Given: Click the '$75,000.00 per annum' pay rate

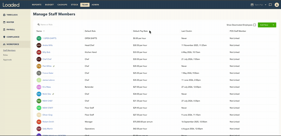Looking at the screenshot, I should 143,122.
